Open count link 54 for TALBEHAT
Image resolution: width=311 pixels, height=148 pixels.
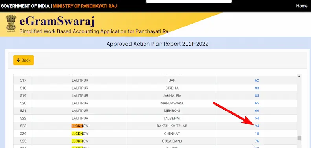point(257,119)
